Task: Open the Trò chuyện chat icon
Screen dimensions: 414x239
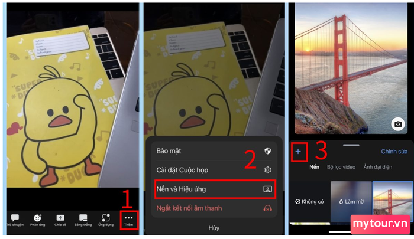Action: (15, 218)
